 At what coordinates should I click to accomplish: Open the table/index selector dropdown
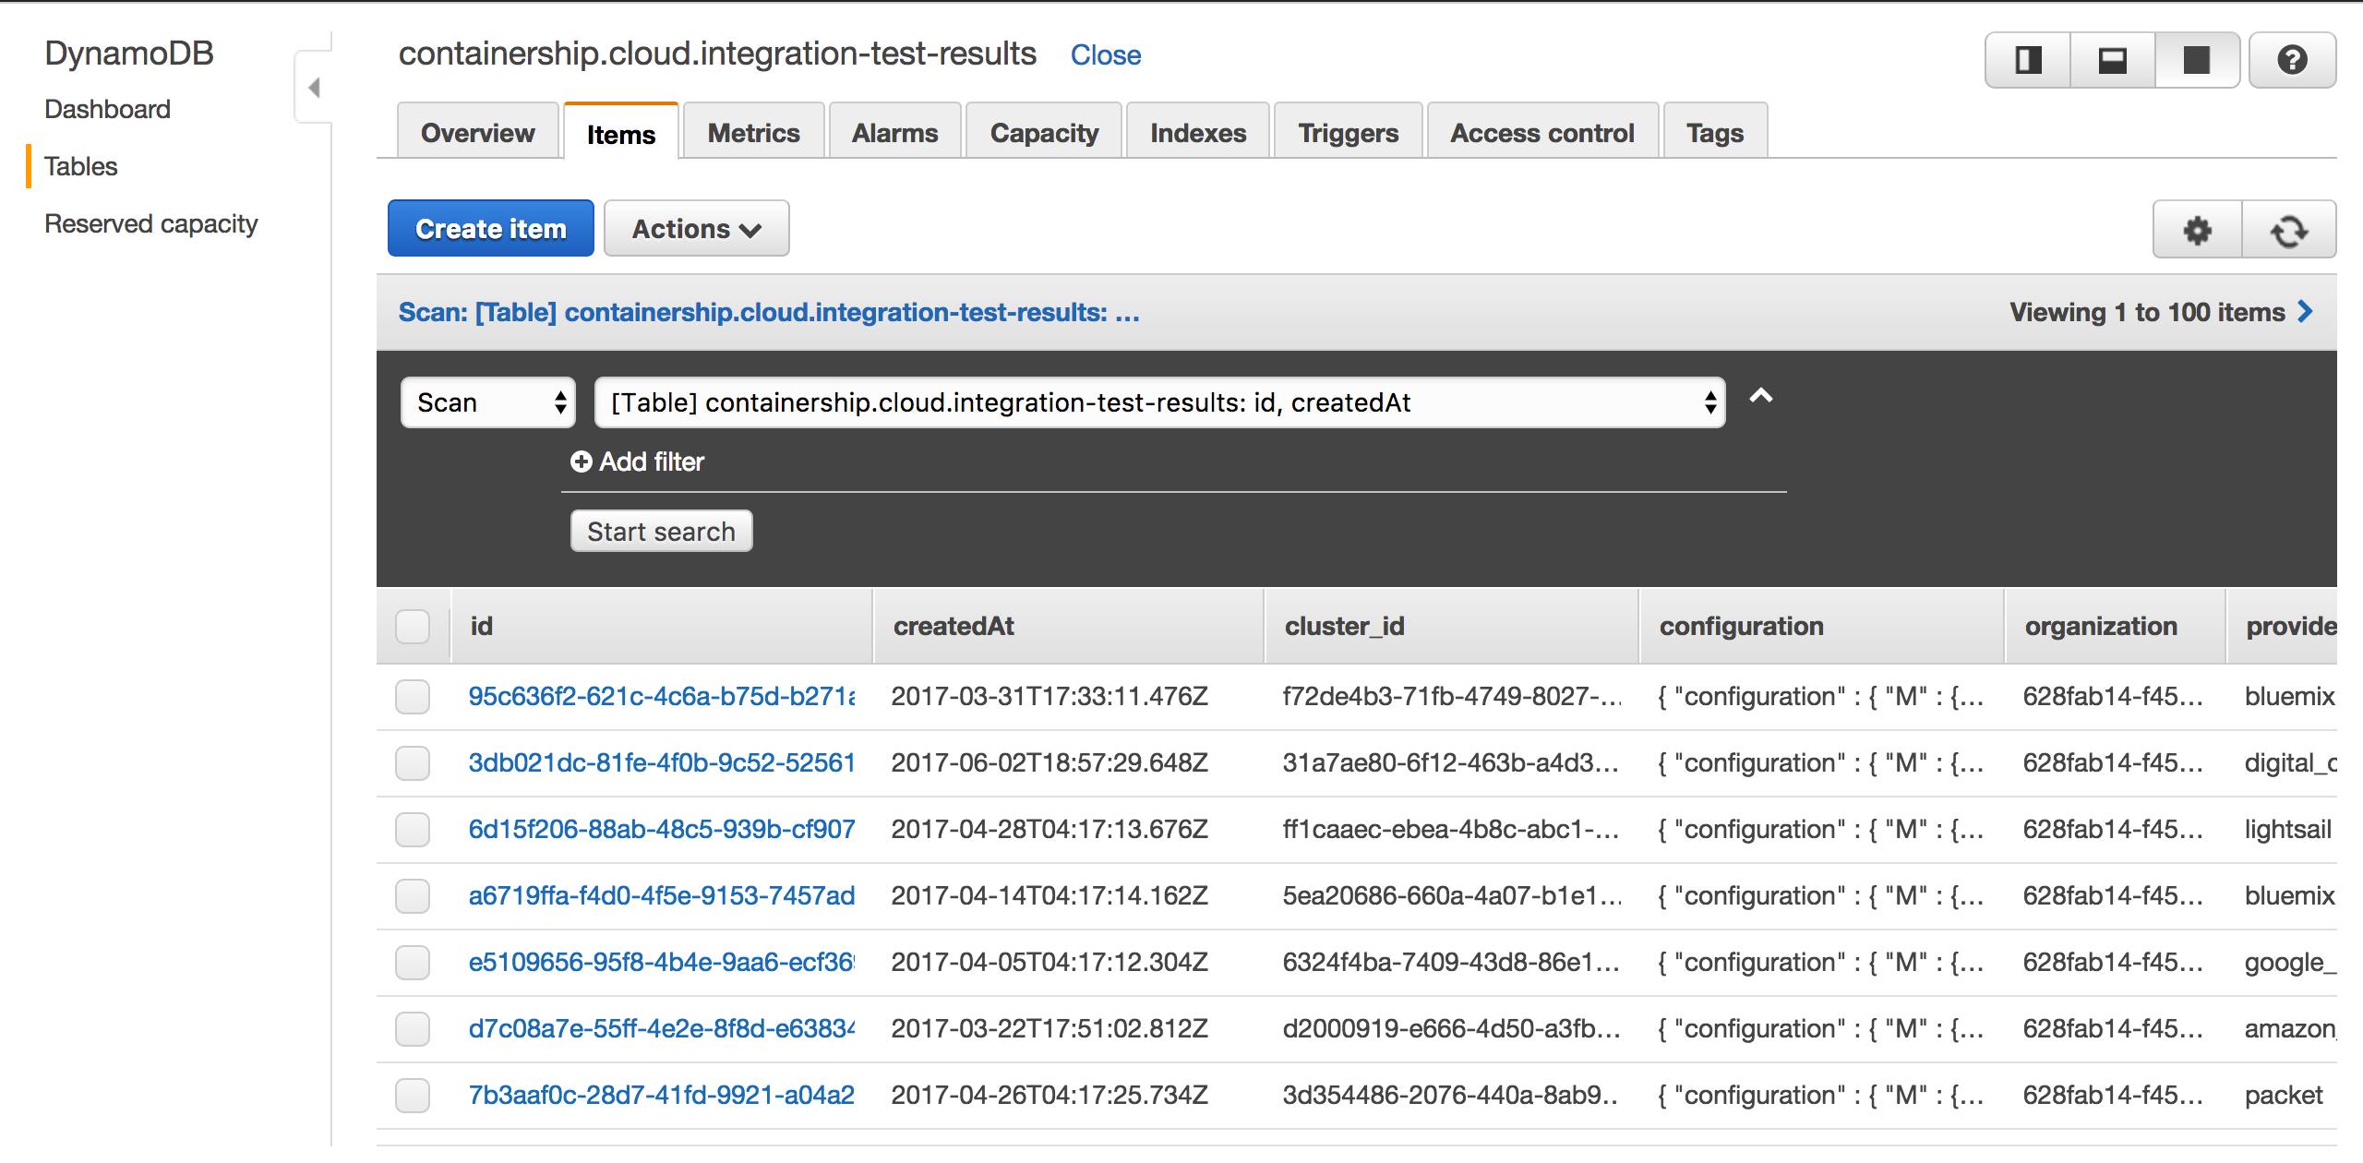1159,402
